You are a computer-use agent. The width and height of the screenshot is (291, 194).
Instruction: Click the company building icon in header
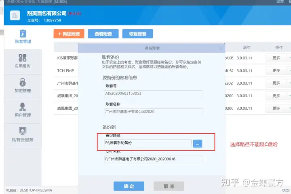tap(15, 16)
